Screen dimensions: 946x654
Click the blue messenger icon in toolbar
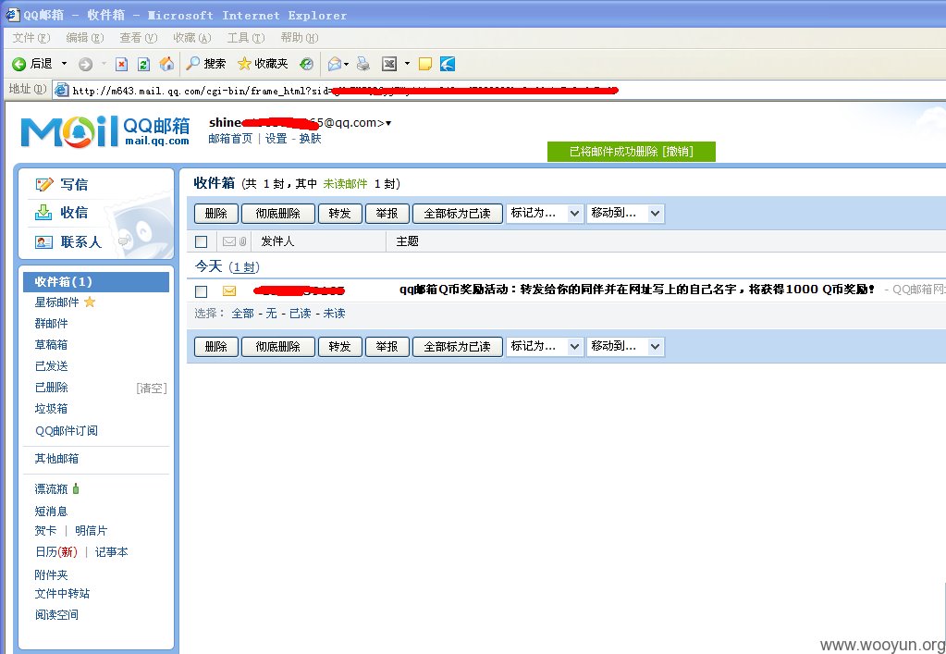pyautogui.click(x=448, y=63)
